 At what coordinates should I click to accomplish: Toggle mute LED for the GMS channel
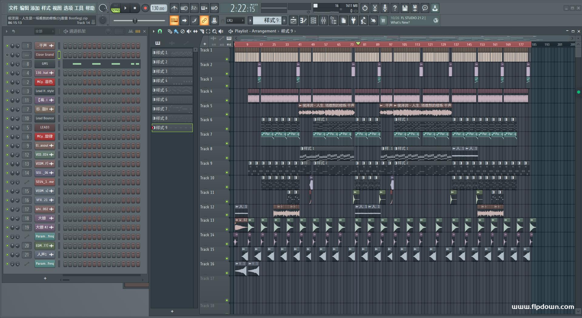(x=7, y=64)
